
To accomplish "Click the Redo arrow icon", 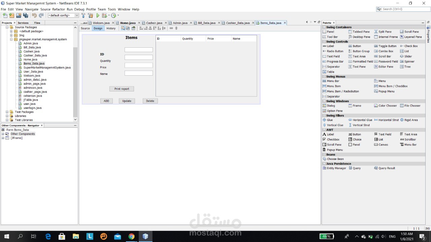I will pyautogui.click(x=41, y=15).
